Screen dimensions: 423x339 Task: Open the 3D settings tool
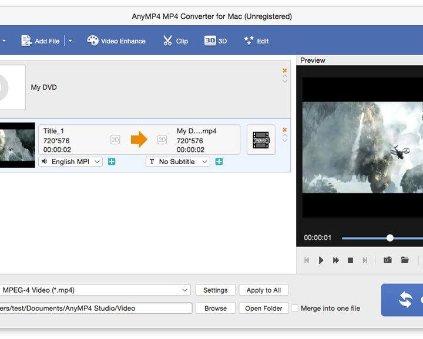coord(215,41)
